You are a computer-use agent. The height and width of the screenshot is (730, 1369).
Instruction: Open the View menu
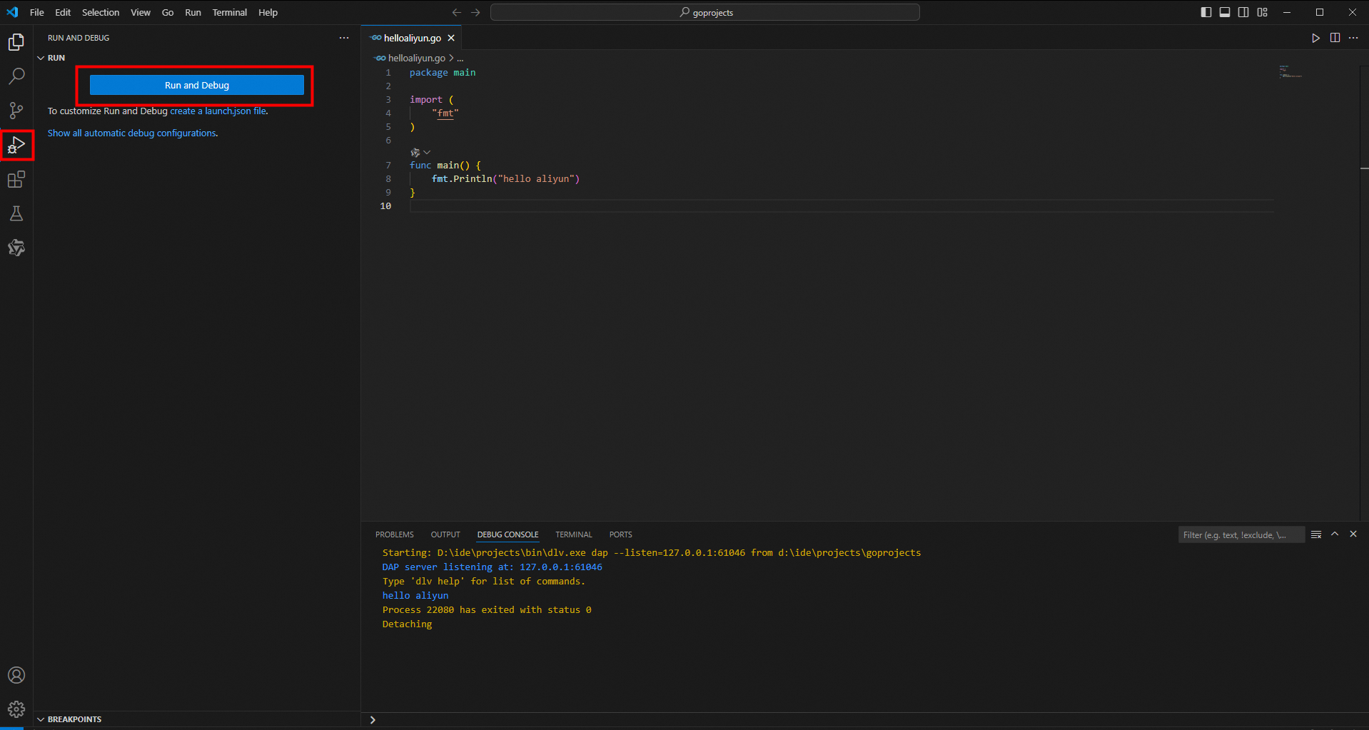pos(141,12)
